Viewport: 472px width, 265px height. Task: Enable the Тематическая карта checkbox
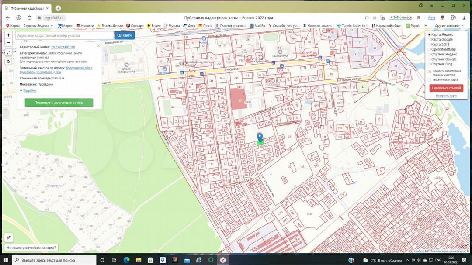pos(430,80)
